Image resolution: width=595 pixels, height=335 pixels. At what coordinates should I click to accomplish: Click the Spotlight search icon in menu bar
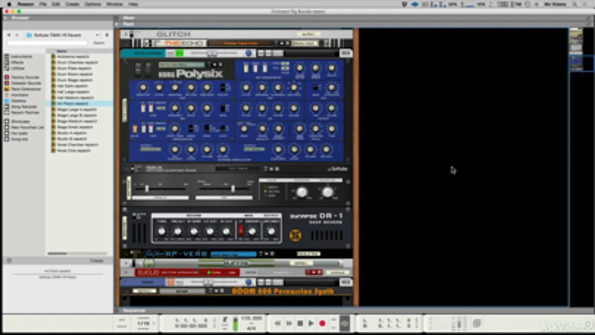click(575, 4)
